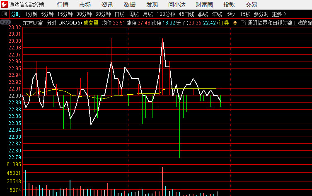Open the 问小达 menu

point(177,5)
